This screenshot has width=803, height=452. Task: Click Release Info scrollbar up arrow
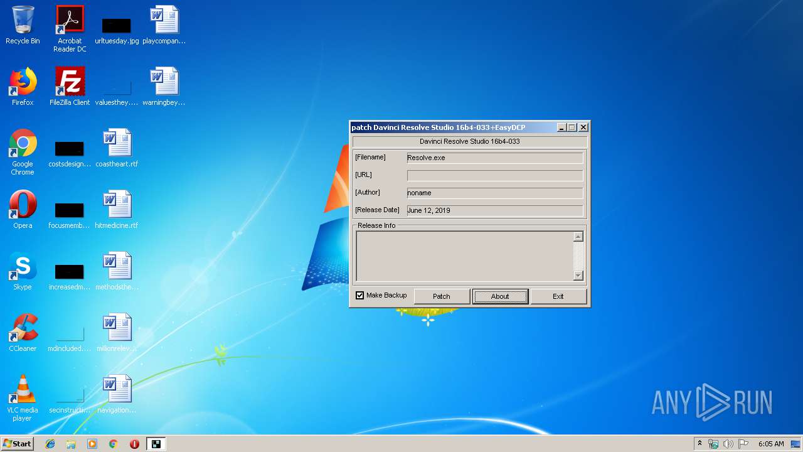(578, 237)
